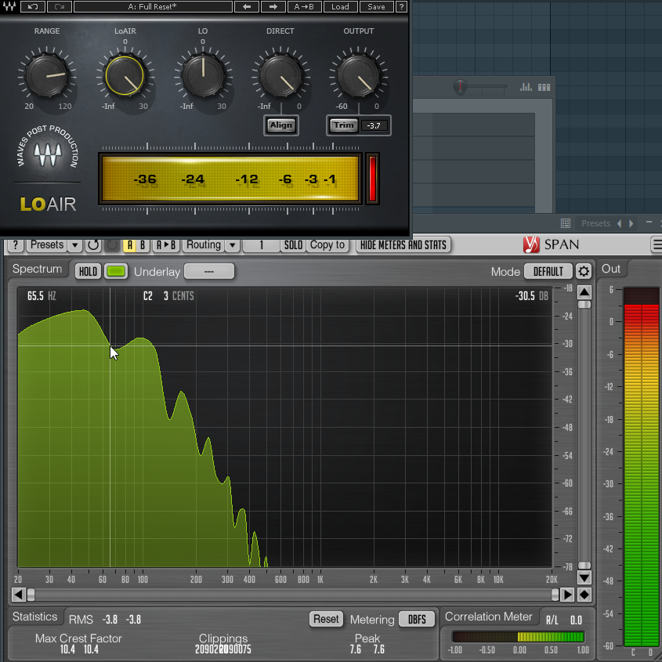The height and width of the screenshot is (662, 662).
Task: Click the vertical range scrollbar in SPAN
Action: [584, 435]
